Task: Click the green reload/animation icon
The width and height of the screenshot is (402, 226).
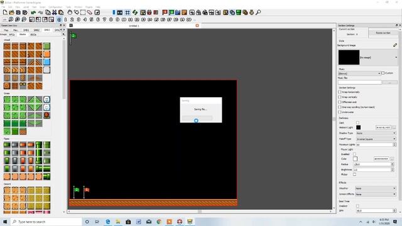Action: click(134, 13)
